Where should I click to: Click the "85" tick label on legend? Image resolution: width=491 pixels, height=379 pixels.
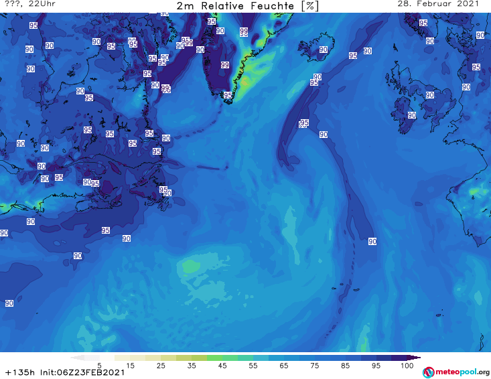click(345, 366)
